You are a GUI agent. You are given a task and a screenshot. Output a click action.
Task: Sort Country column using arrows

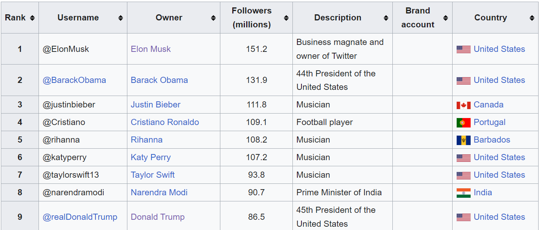(532, 18)
